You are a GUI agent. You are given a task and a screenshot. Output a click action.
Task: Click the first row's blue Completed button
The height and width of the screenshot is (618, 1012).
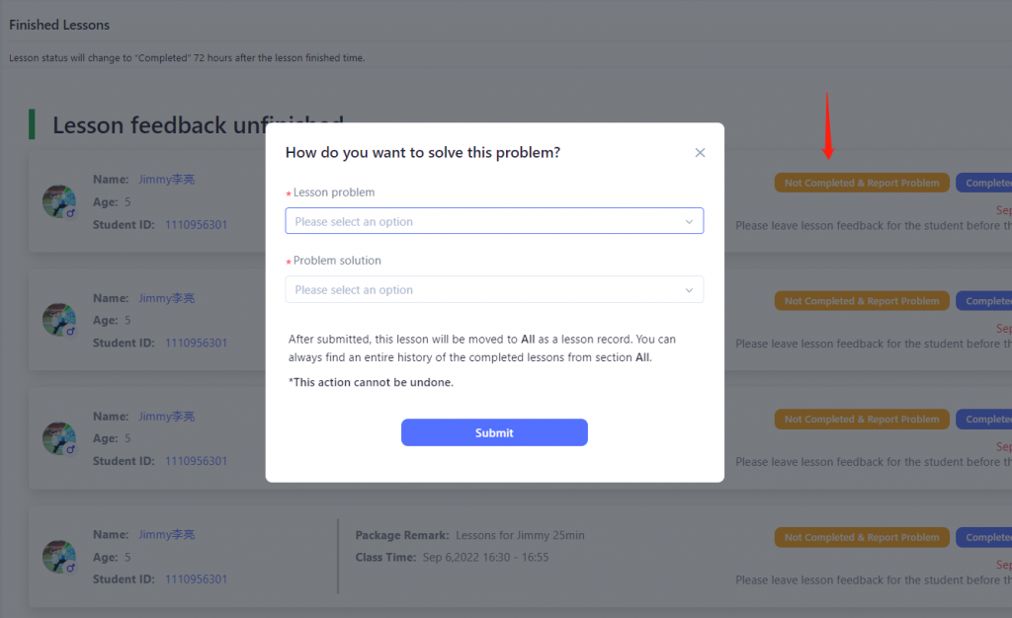[984, 183]
